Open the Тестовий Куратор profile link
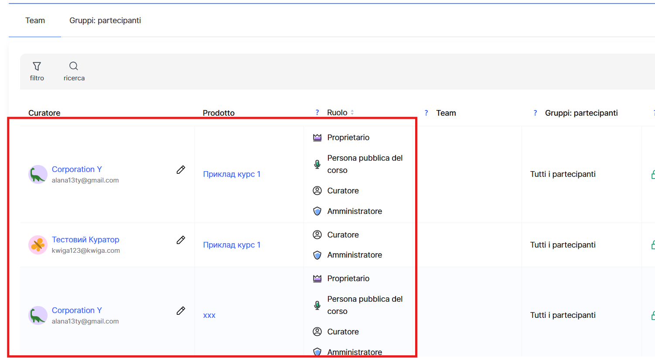The width and height of the screenshot is (655, 358). tap(85, 240)
